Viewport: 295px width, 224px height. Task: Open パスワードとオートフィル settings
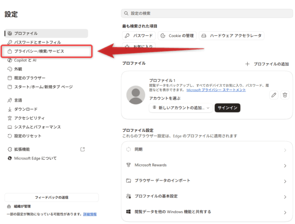(46, 42)
